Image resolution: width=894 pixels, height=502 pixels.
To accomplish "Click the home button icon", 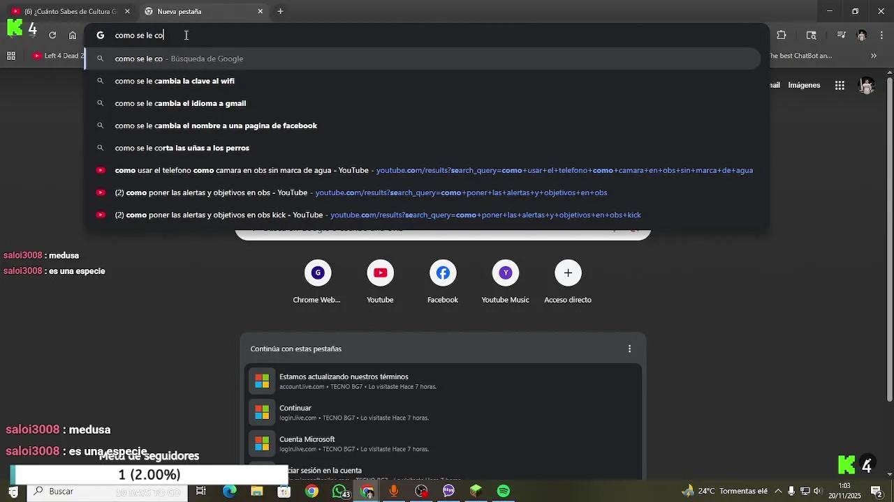I will pos(73,35).
